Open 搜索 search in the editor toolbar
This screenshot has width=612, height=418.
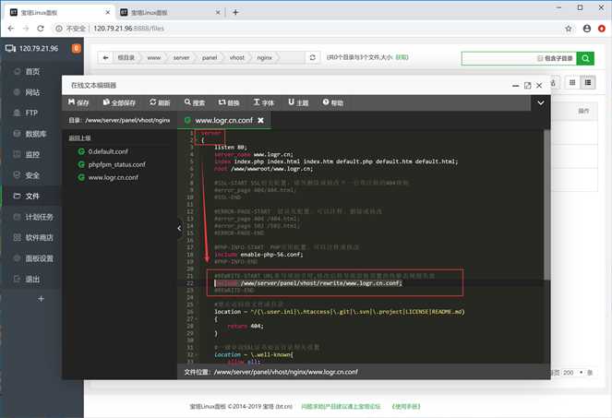click(x=195, y=102)
